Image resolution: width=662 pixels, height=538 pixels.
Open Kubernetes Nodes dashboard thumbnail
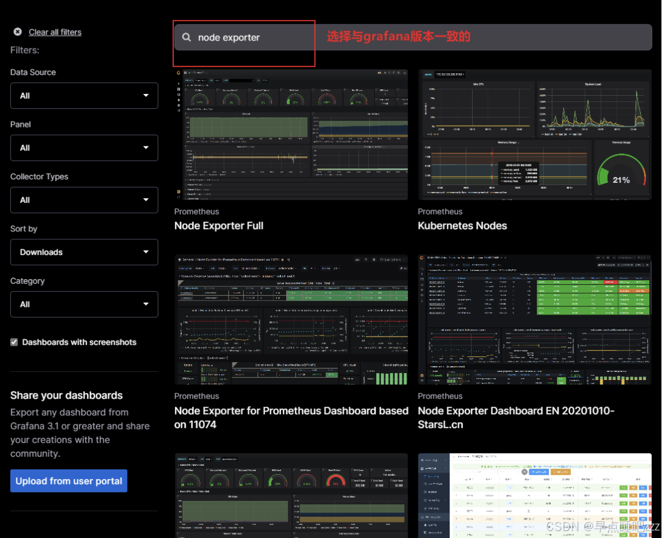535,134
